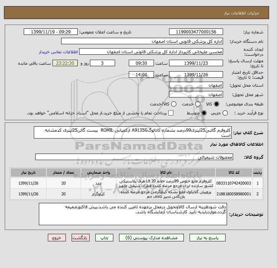Viewport: 277px width, 268px height.
Task: Click کد کالا column header
Action: 234,172
